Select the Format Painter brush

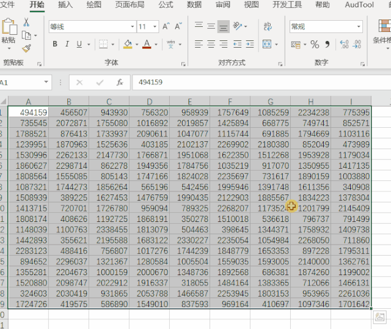(26, 48)
